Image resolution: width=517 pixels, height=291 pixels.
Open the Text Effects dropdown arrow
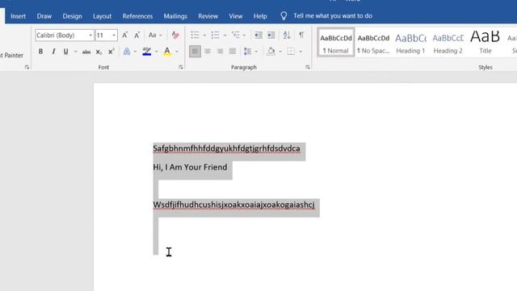(x=135, y=52)
